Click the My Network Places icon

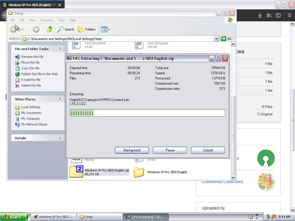pos(17,124)
